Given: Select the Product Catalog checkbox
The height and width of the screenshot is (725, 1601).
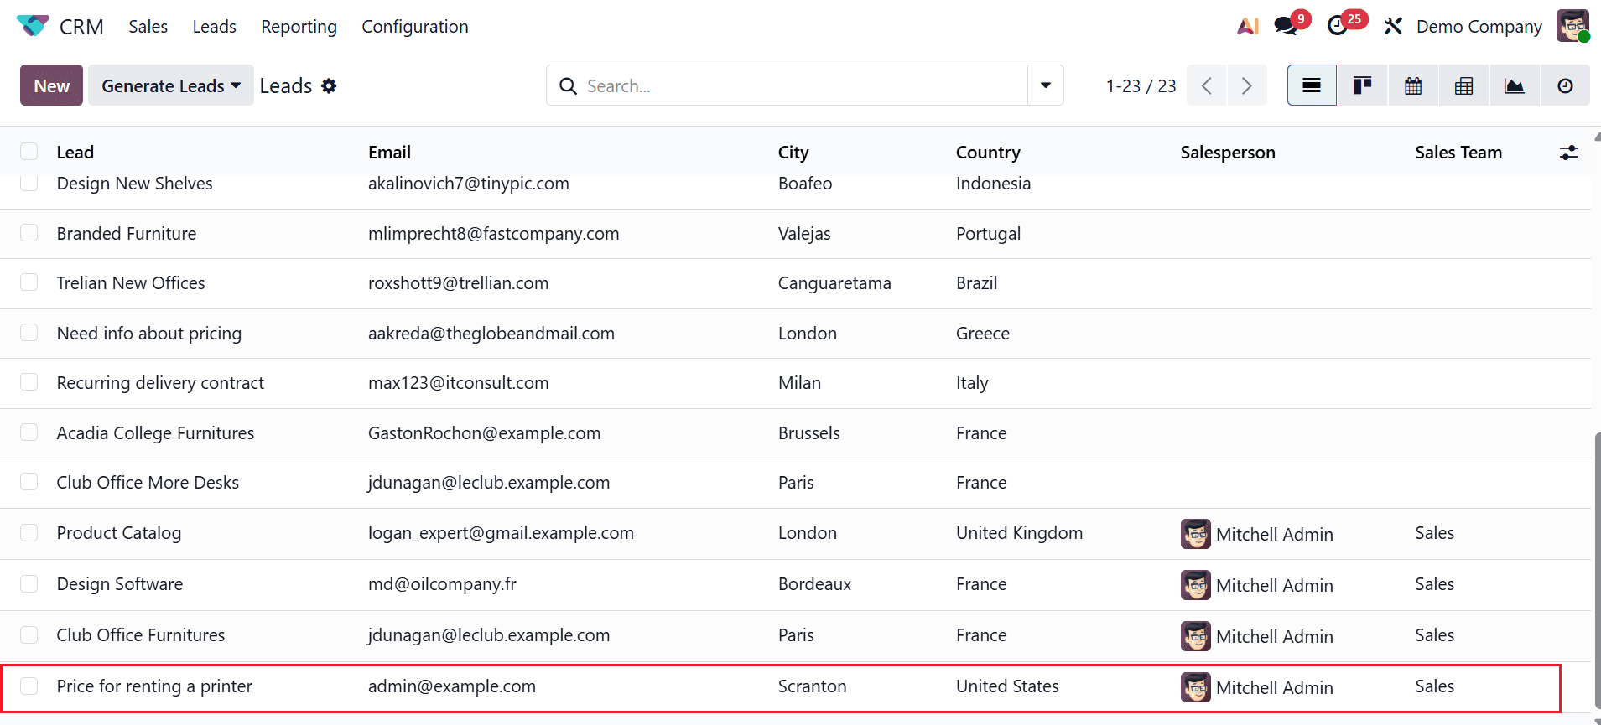Looking at the screenshot, I should (x=29, y=532).
